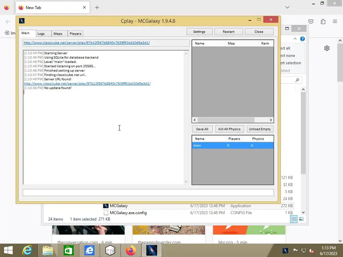
Task: Open Action Center flag tray icon
Action: click(295, 250)
